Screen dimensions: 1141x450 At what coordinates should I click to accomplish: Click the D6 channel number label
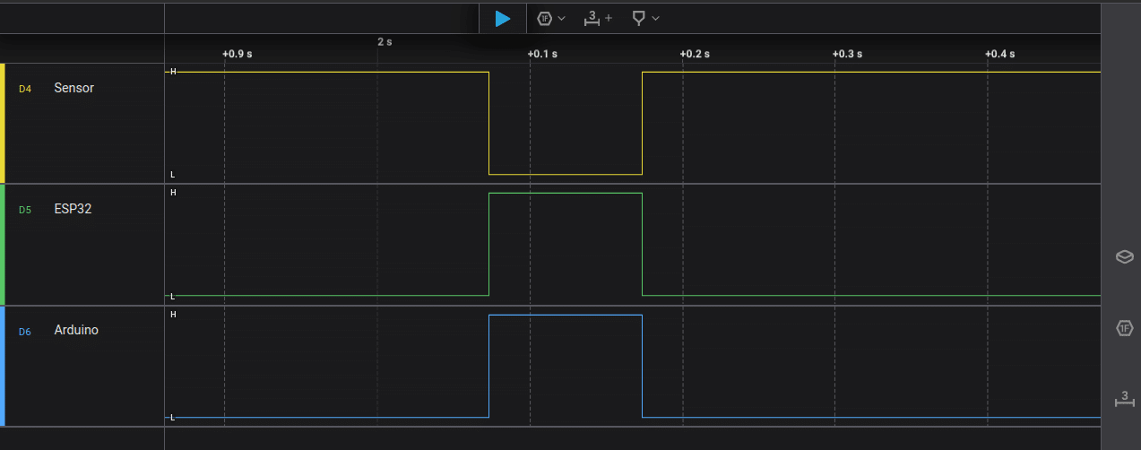(x=25, y=332)
